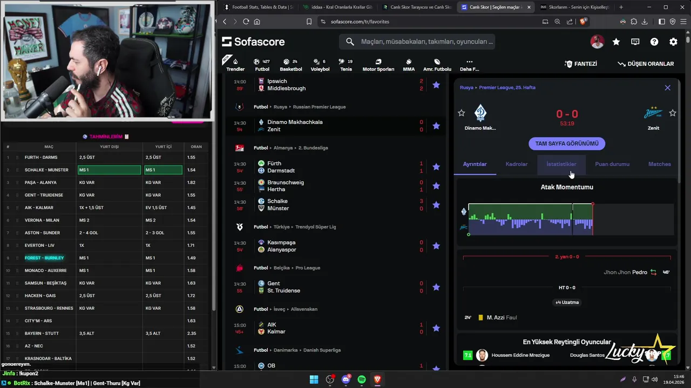The width and height of the screenshot is (691, 388).
Task: Open browser extensions puzzle icon
Action: tap(634, 22)
